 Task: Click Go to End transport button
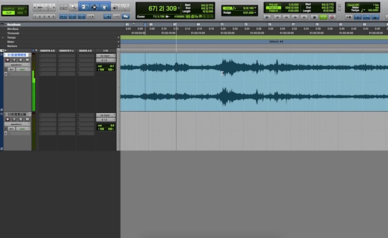click(304, 17)
